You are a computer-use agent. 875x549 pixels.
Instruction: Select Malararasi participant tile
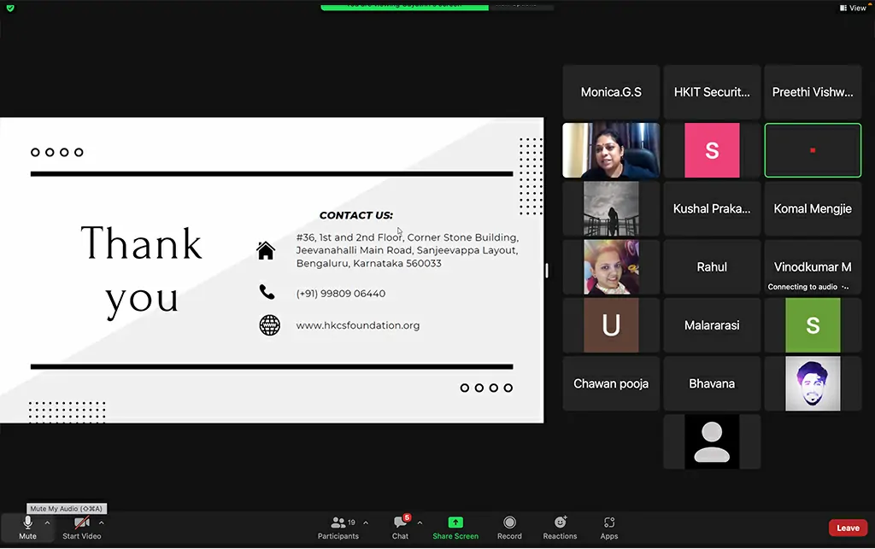(x=712, y=325)
